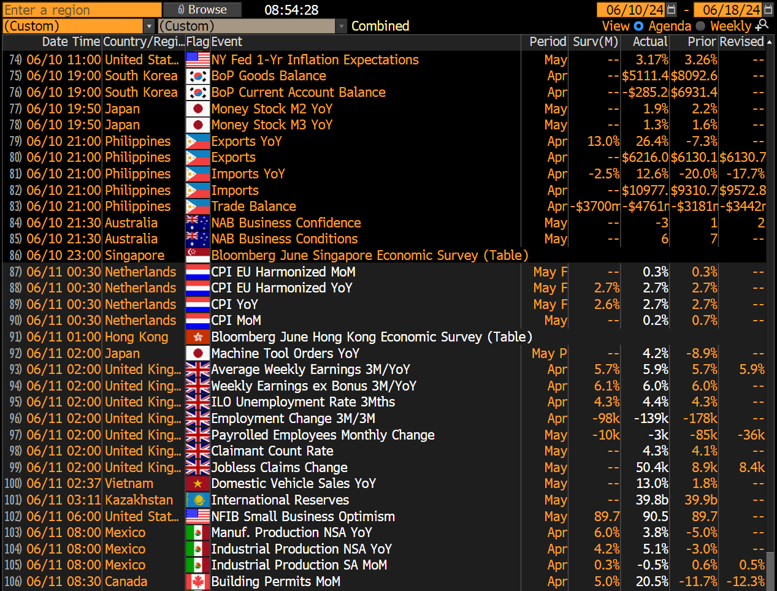Image resolution: width=777 pixels, height=591 pixels.
Task: Click the Browse button
Action: point(202,10)
